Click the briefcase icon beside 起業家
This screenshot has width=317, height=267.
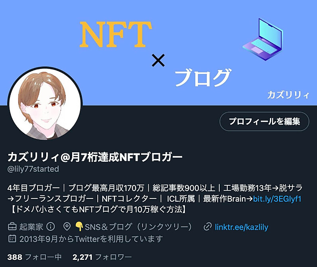tap(12, 227)
